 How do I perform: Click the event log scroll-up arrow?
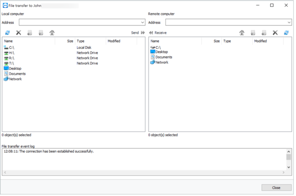[x=289, y=152]
